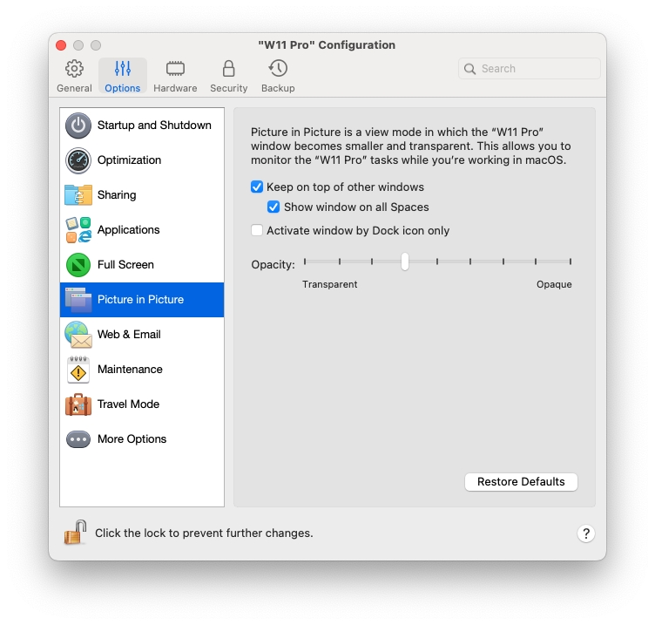Uncheck Keep on top of other windows

257,187
